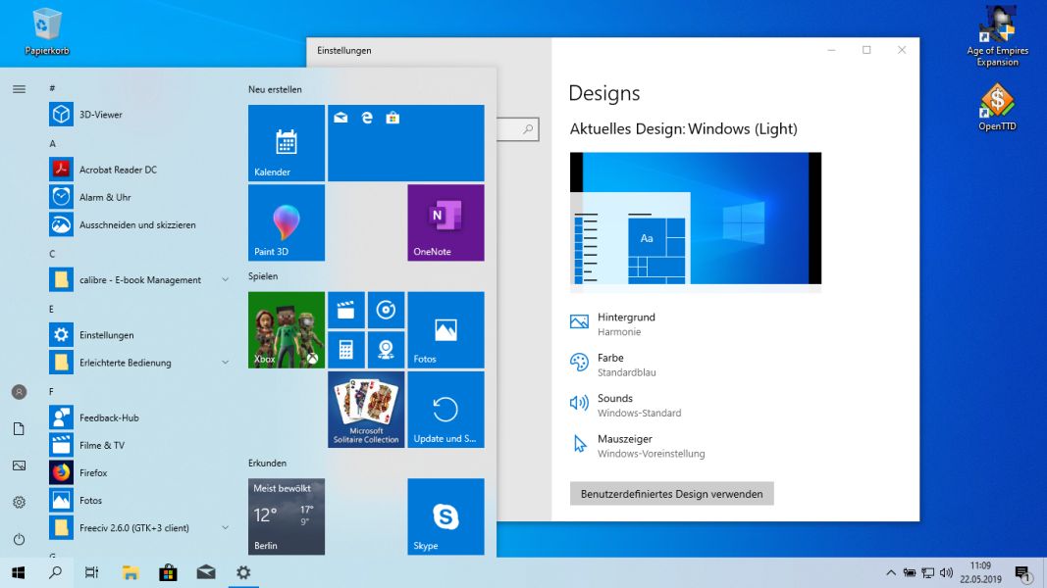Click the Settings search field
This screenshot has width=1047, height=588.
517,129
